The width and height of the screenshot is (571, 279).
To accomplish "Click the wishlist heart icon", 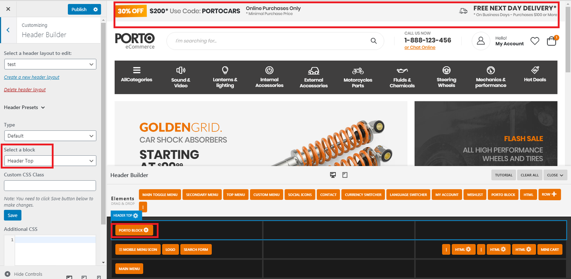I will 535,41.
